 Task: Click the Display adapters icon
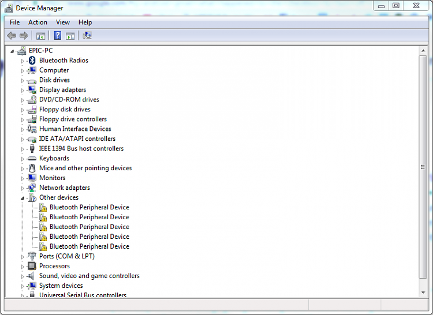pos(32,89)
